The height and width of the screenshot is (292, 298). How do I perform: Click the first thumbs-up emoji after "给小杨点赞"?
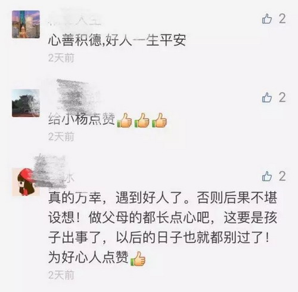click(125, 120)
